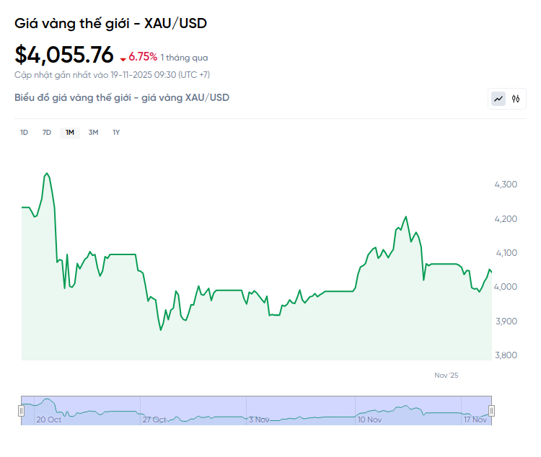Click the red price-down arrow indicator

click(x=123, y=58)
